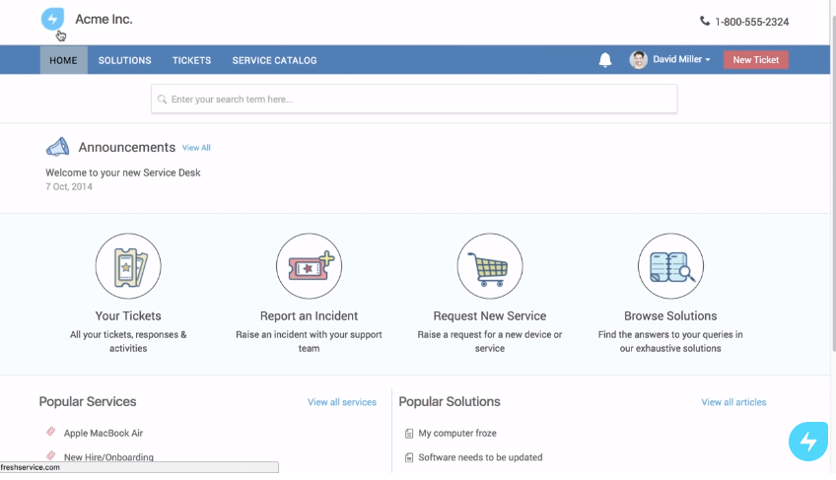Open the Apple MacBook Air service
This screenshot has width=836, height=480.
[104, 433]
